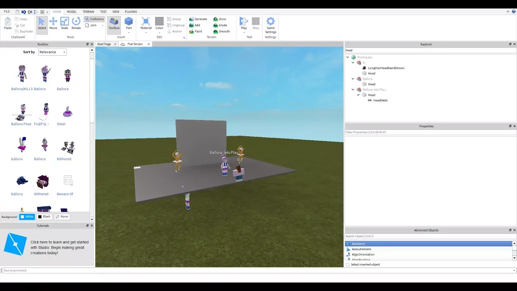Viewport: 517px width, 291px height.
Task: Insert a new Part
Action: tap(129, 23)
